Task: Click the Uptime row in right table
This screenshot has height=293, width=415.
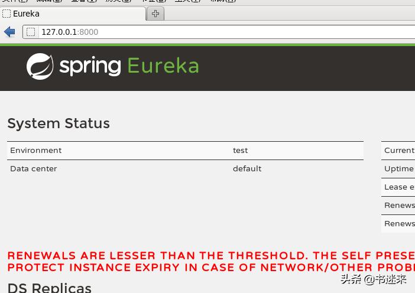Action: coord(398,169)
